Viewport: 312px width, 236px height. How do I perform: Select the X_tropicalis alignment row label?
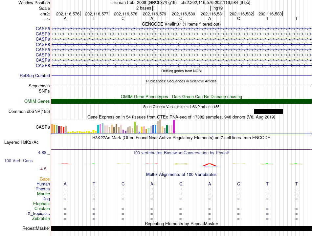39,214
